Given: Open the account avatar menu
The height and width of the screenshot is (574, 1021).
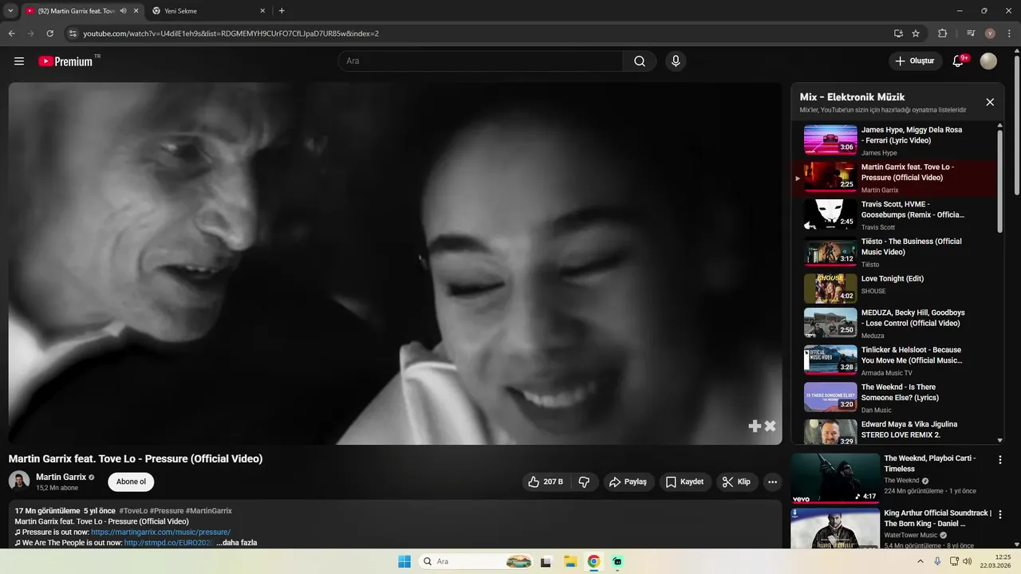Looking at the screenshot, I should point(988,61).
